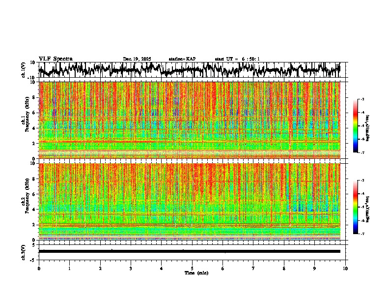Click time-axis tick label "2"
Image resolution: width=389 pixels, height=301 pixels.
[100, 269]
